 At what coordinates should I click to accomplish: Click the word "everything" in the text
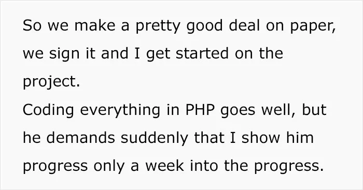[120, 111]
